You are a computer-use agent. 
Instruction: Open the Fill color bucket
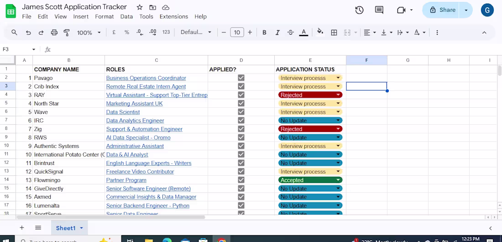(320, 32)
